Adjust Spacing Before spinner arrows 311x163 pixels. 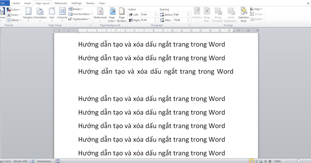click(189, 14)
